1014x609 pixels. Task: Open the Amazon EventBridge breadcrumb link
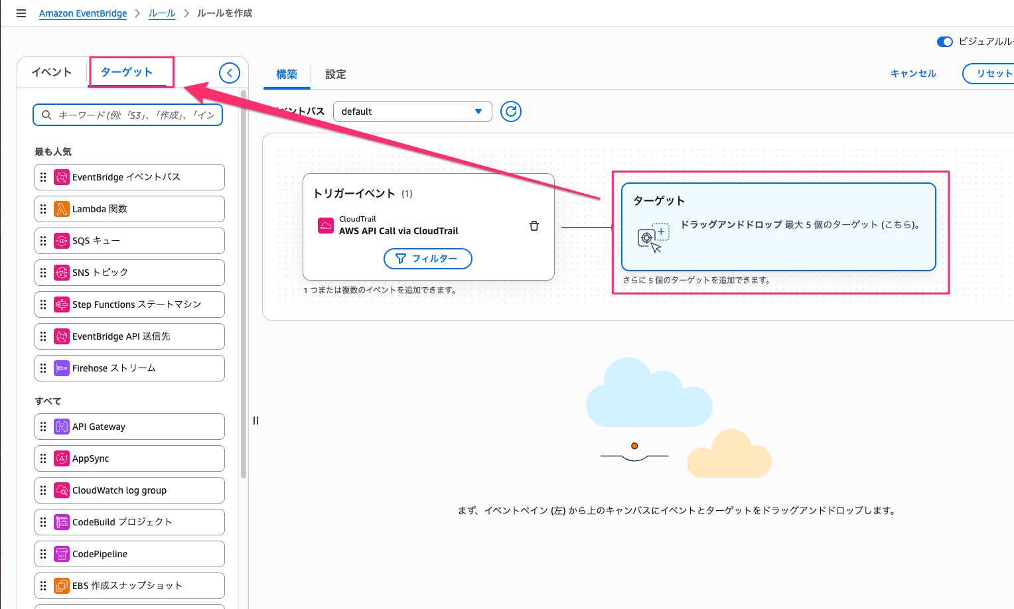[x=83, y=13]
